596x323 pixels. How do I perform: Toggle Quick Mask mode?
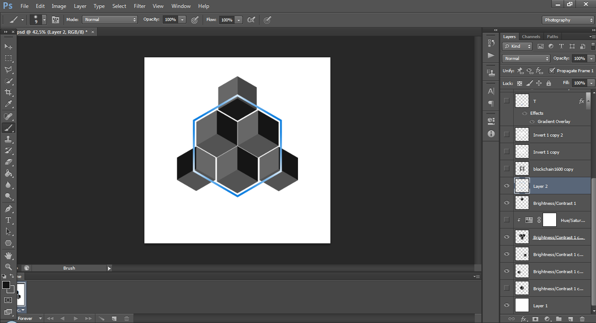pyautogui.click(x=8, y=300)
